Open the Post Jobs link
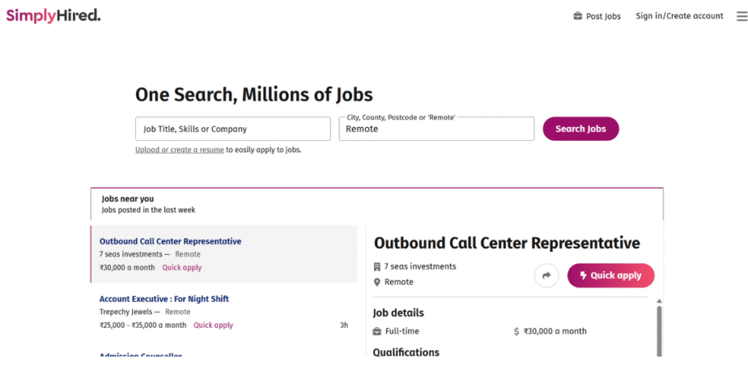This screenshot has width=748, height=374. tap(603, 16)
